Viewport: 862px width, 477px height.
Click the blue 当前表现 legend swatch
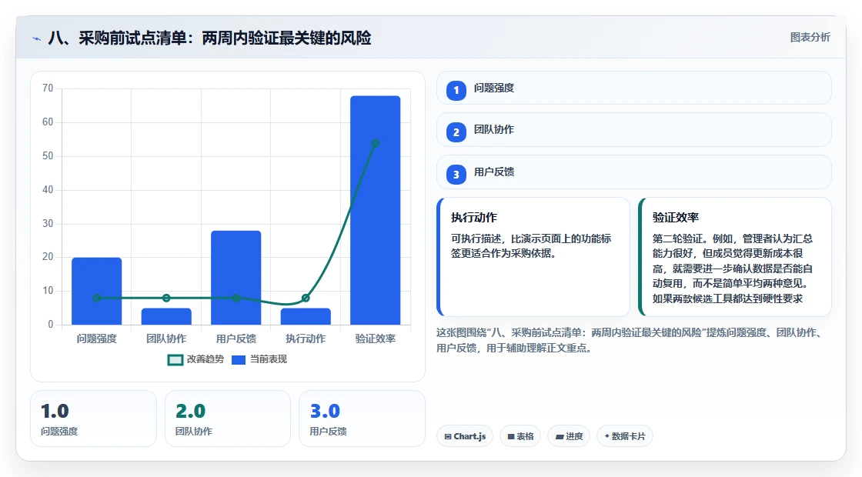coord(239,360)
